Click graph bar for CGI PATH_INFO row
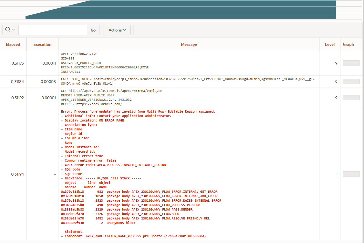The width and height of the screenshot is (364, 243). (351, 81)
